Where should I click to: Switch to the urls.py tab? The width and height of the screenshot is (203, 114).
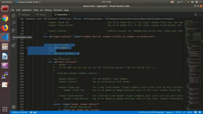click(x=43, y=15)
